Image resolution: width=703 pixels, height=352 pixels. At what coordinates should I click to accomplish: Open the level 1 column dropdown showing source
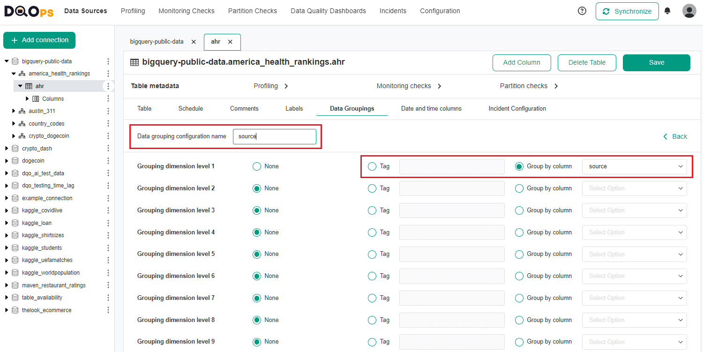pyautogui.click(x=635, y=166)
